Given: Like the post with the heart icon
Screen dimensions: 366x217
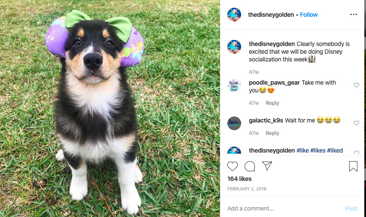Looking at the screenshot, I should tap(232, 166).
